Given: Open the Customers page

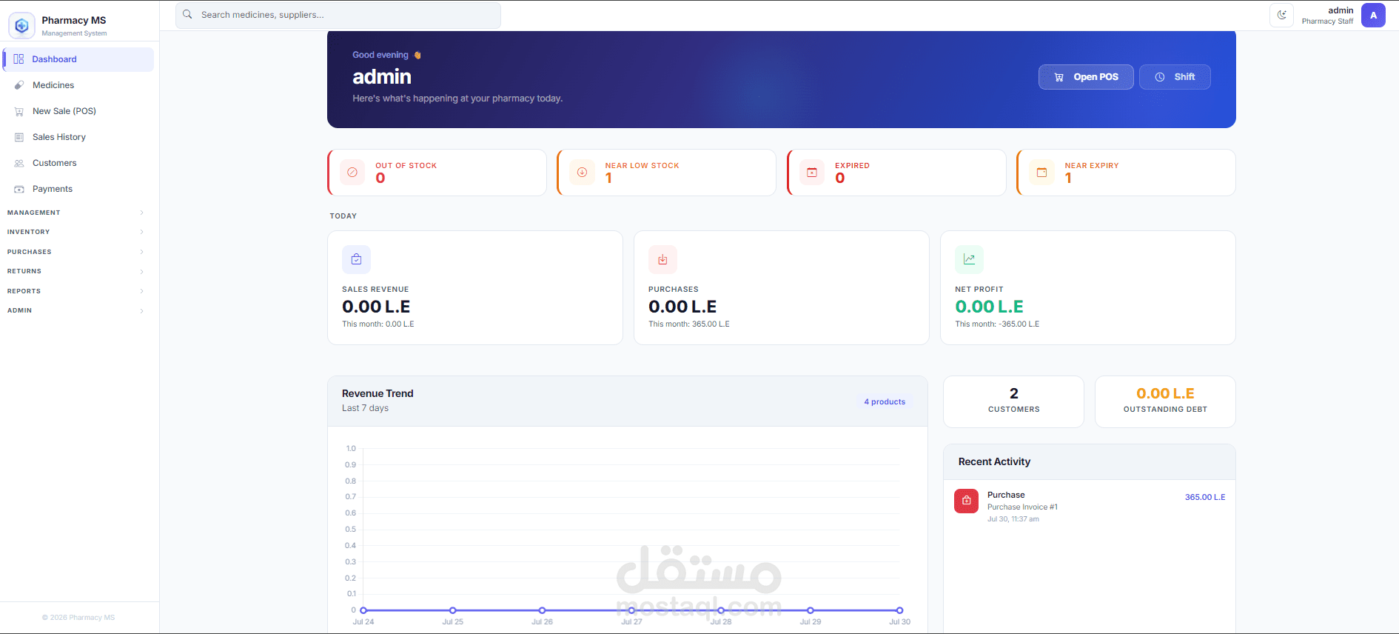Looking at the screenshot, I should coord(78,163).
